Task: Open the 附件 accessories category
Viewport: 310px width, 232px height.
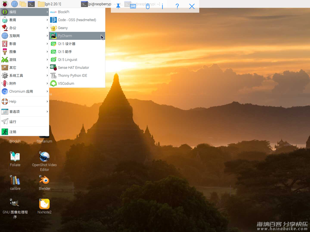Action: point(25,83)
